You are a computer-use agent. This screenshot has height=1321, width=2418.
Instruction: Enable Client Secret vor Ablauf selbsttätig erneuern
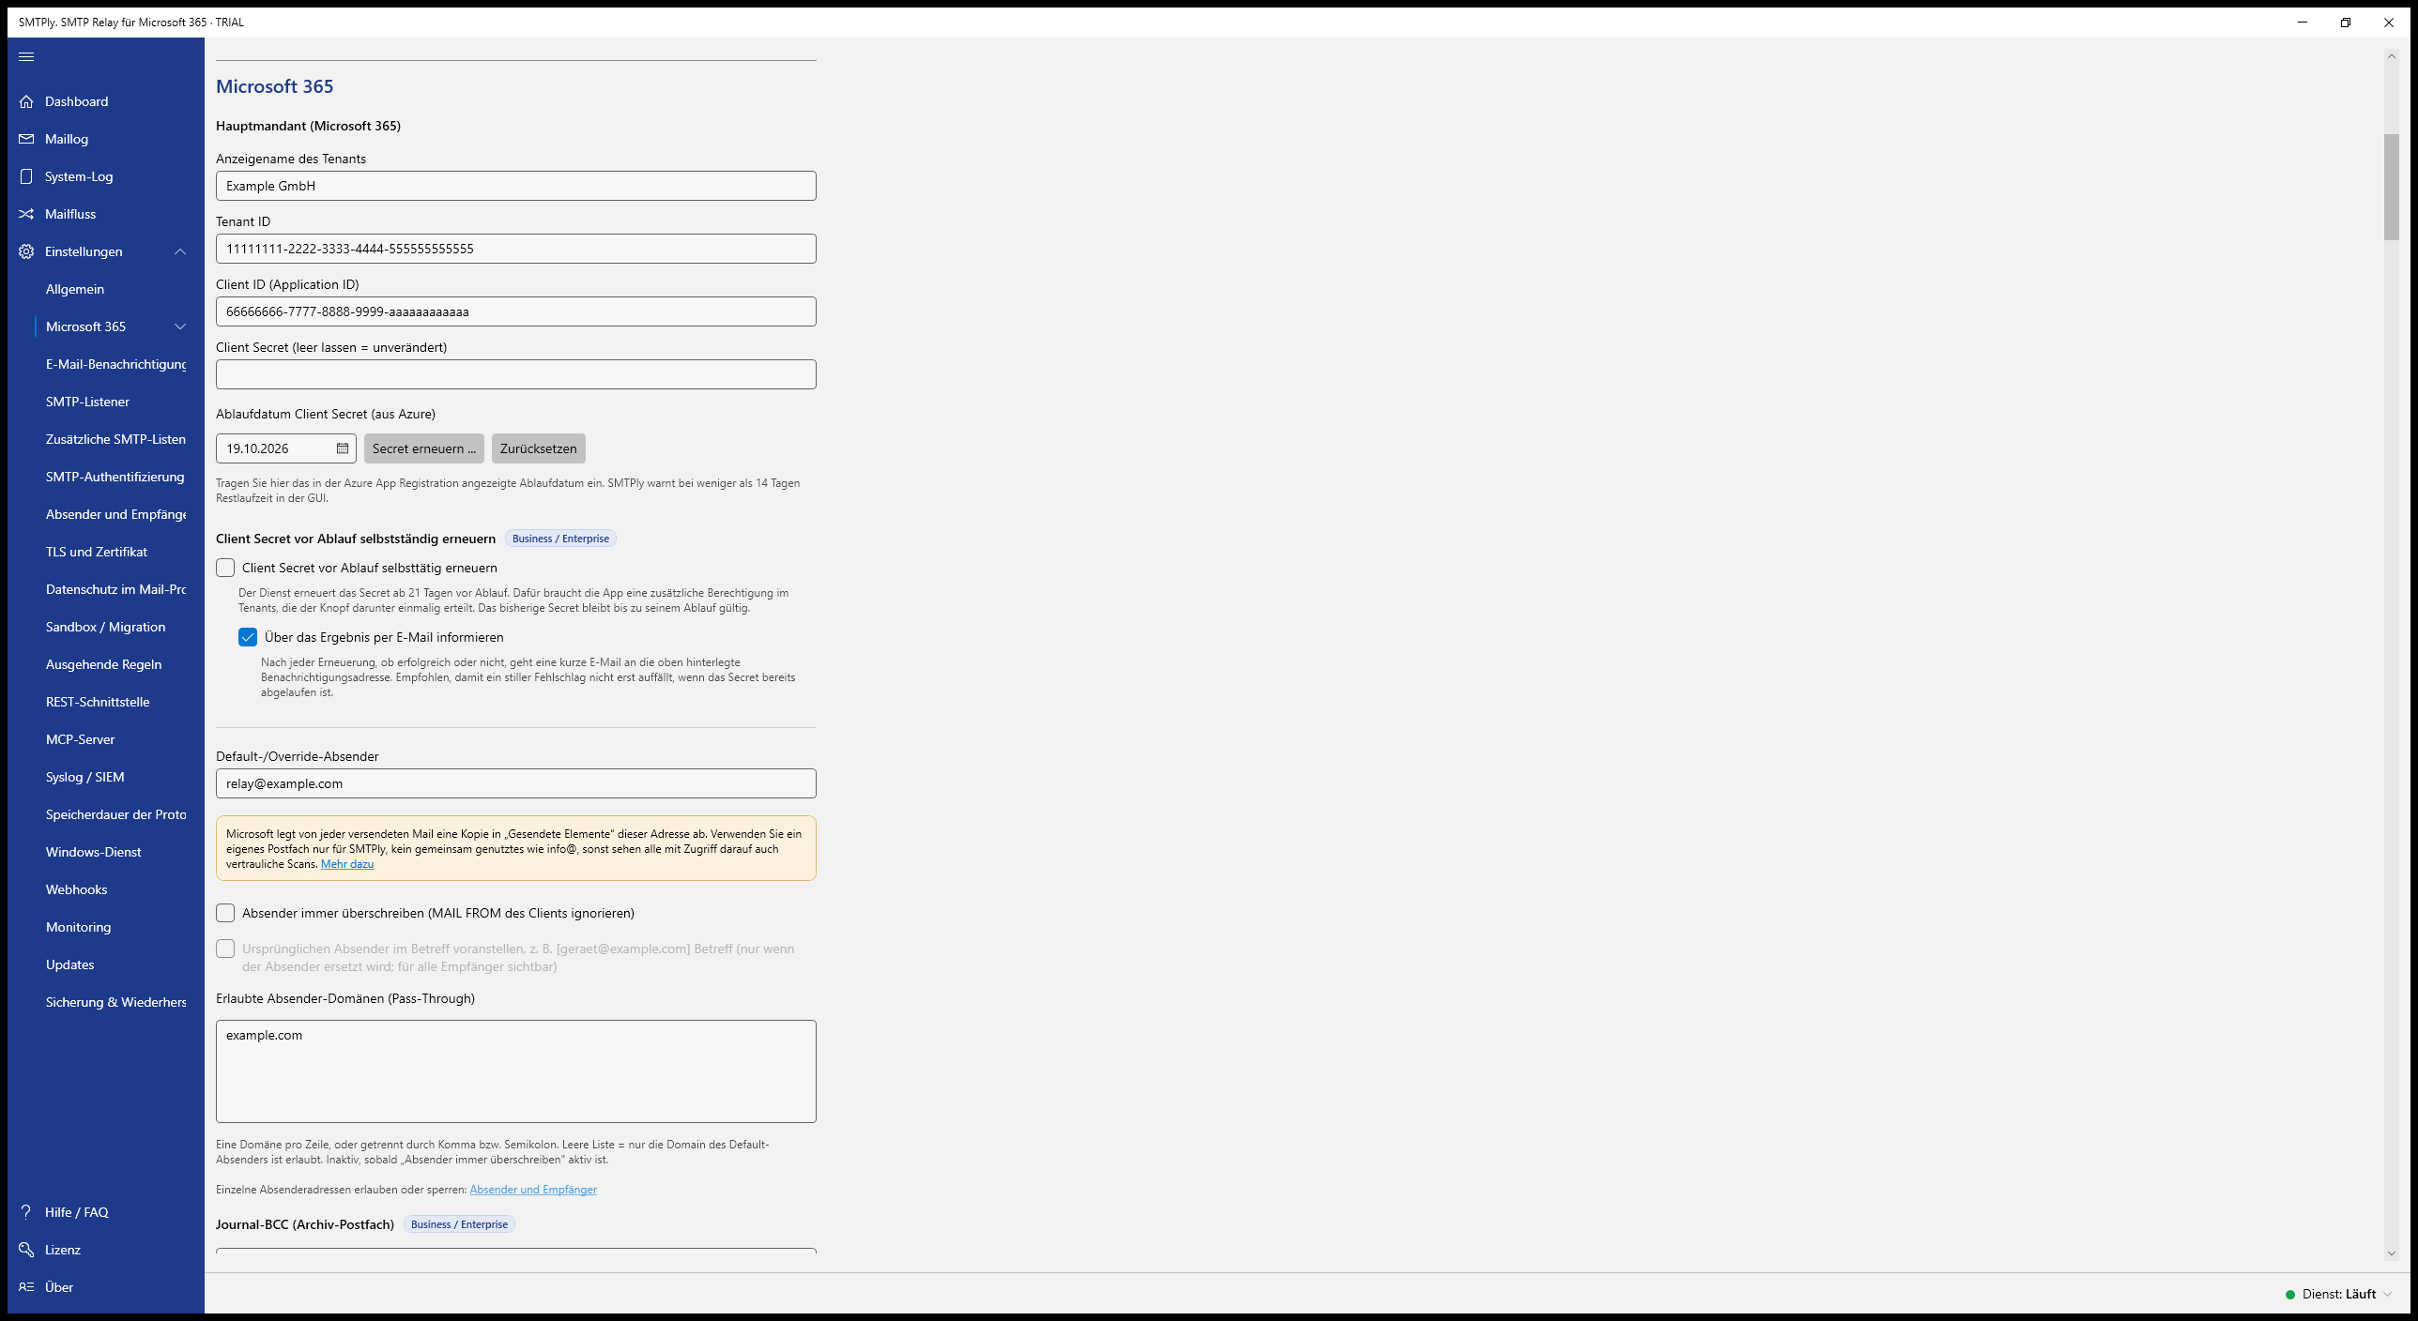(x=225, y=568)
